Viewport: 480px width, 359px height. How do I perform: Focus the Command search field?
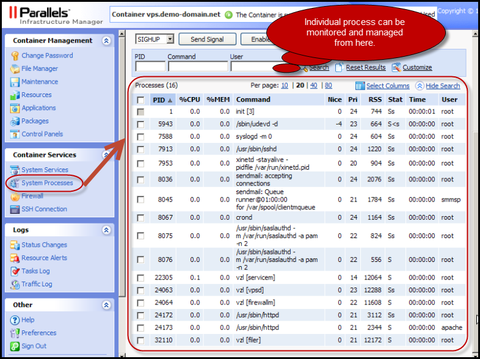click(198, 67)
